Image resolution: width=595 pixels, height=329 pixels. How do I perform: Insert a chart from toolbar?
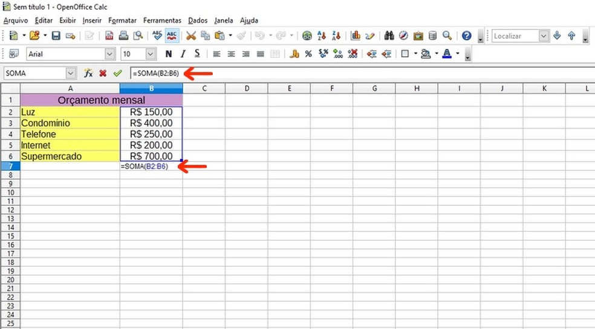(x=356, y=36)
